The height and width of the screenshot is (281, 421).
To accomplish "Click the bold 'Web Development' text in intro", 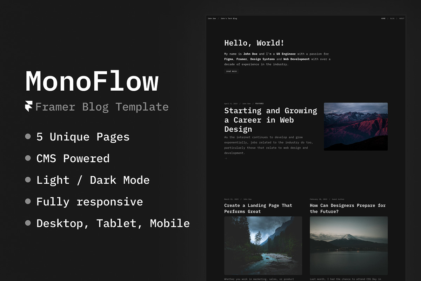I will coord(296,59).
